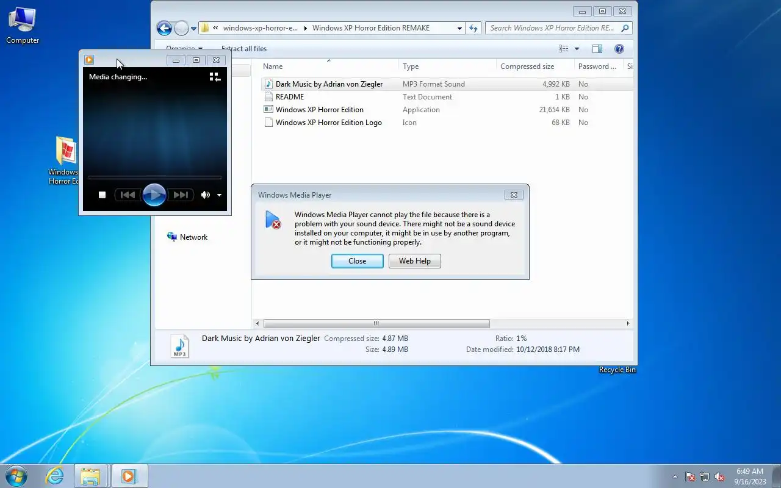
Task: Mute the Media Player volume speaker icon
Action: pos(206,195)
